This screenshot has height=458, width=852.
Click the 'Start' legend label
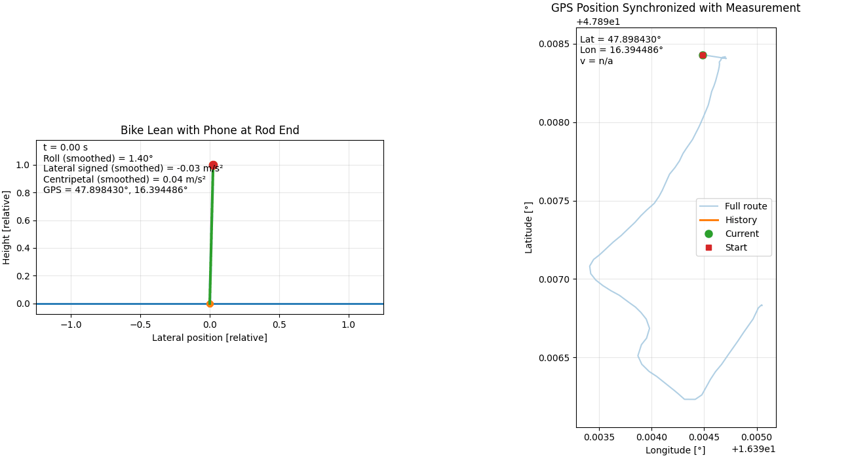click(x=736, y=247)
